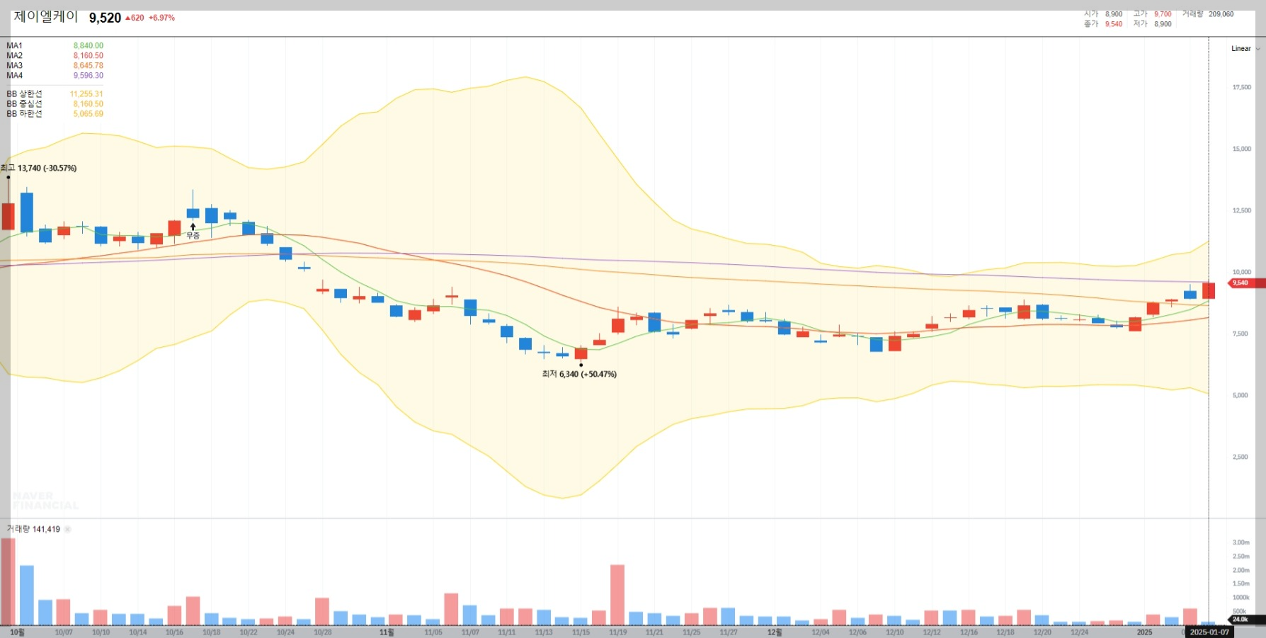
Task: Click the 거래량 141,419 volume pane label
Action: click(33, 529)
